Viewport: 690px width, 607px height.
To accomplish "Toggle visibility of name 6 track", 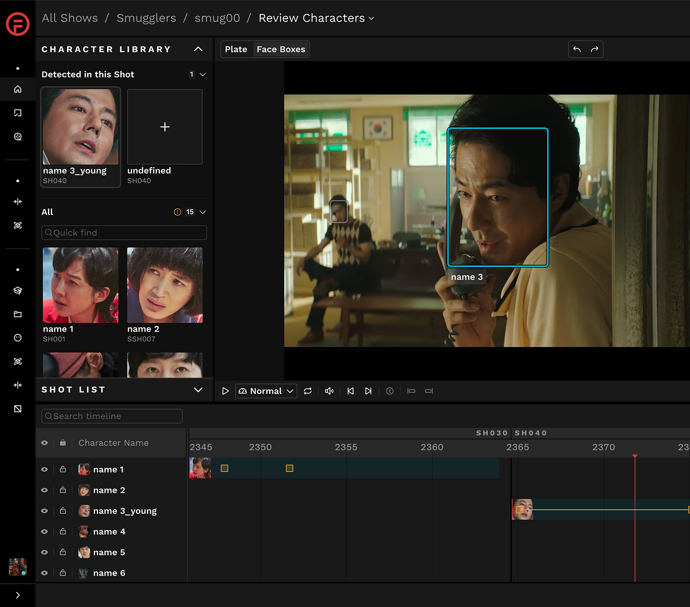I will pyautogui.click(x=44, y=573).
